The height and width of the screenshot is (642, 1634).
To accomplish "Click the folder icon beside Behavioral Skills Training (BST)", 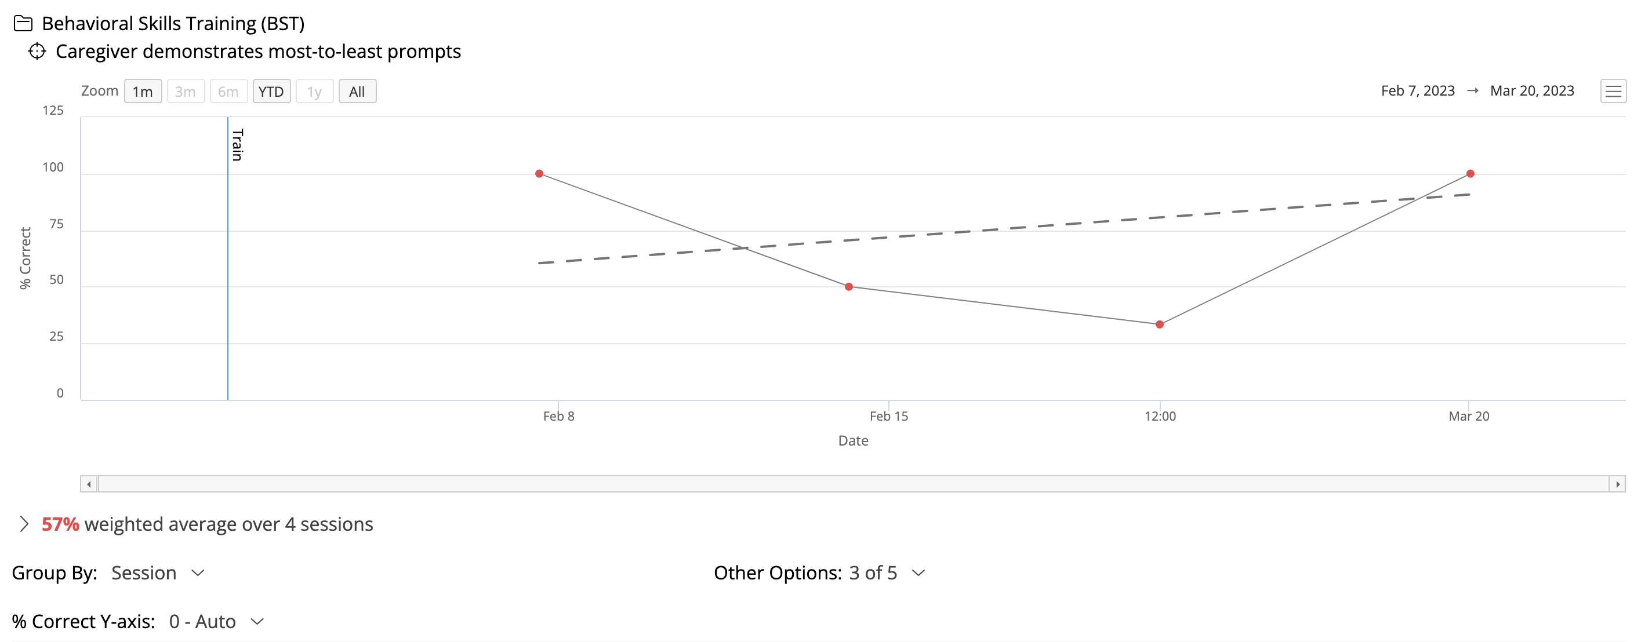I will 23,22.
